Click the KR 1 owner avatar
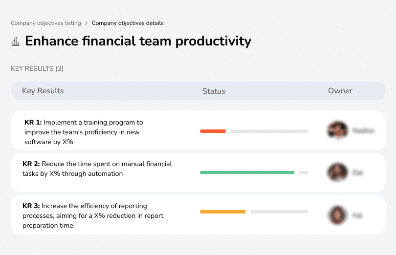The image size is (396, 255). pos(337,130)
